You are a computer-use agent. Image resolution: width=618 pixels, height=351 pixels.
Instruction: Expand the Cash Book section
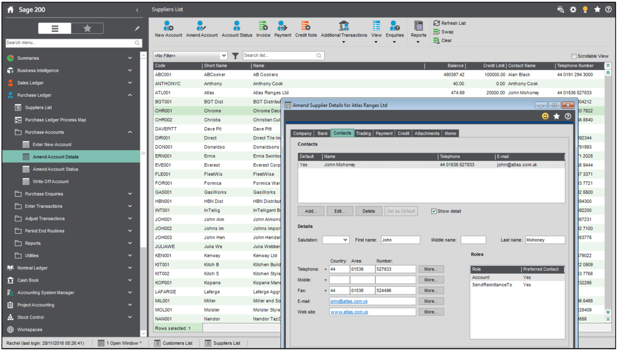[x=130, y=281]
